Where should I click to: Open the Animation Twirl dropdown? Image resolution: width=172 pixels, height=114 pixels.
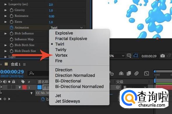[x=66, y=28]
